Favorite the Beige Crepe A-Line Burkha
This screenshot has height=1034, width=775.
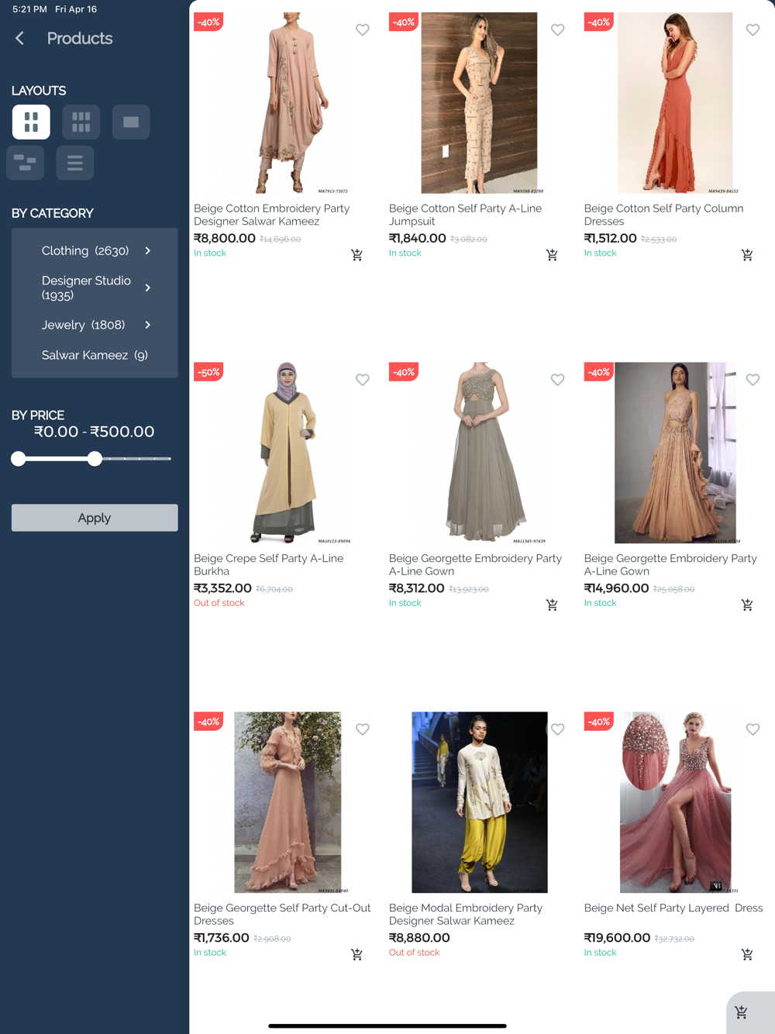point(363,380)
